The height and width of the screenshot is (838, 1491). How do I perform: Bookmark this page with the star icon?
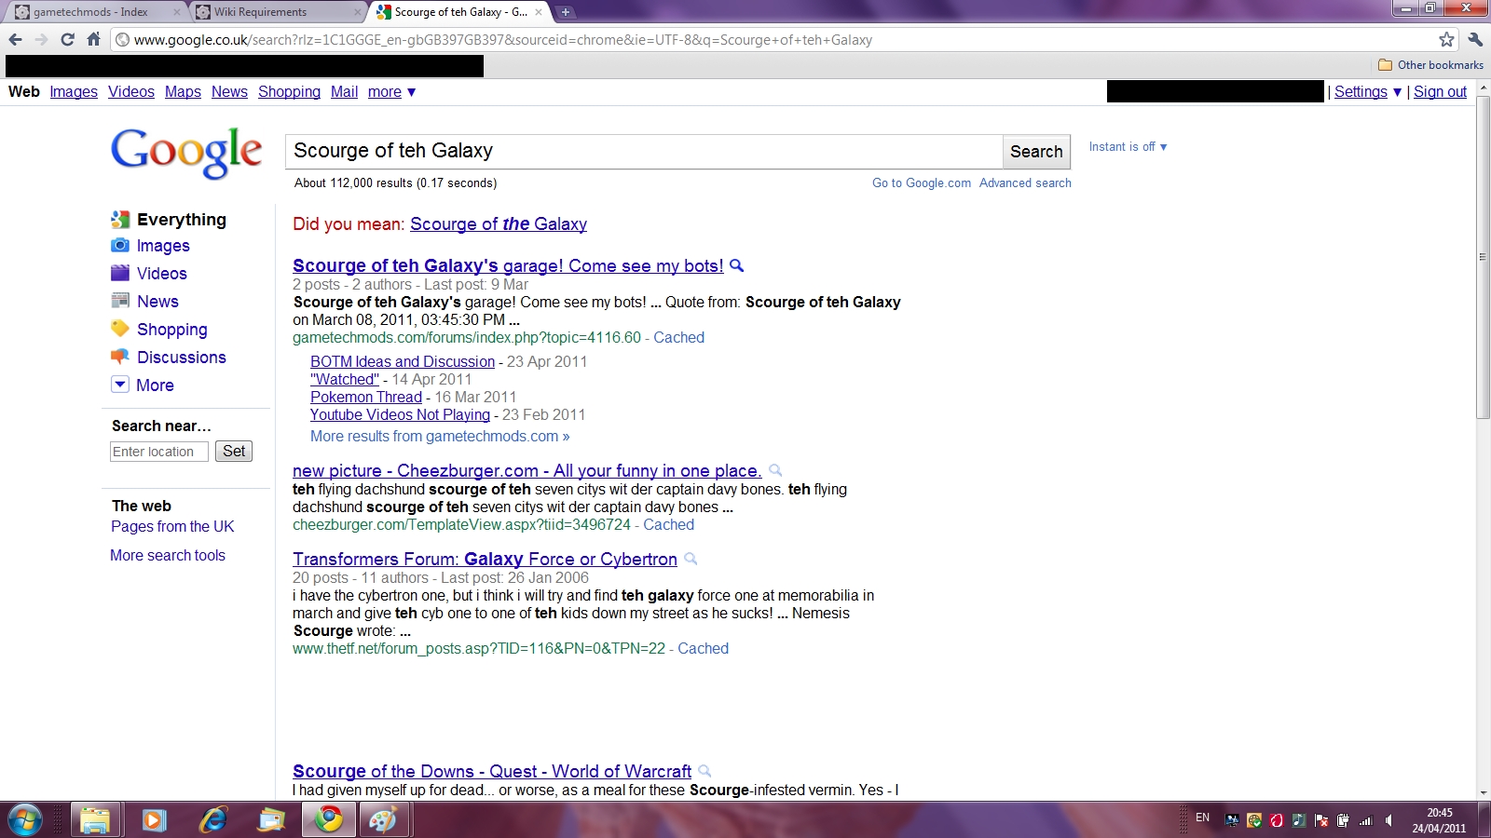[1446, 39]
